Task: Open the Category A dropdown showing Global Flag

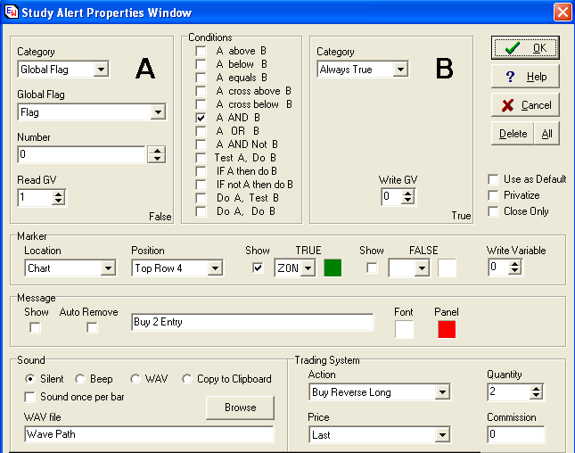Action: [x=100, y=70]
